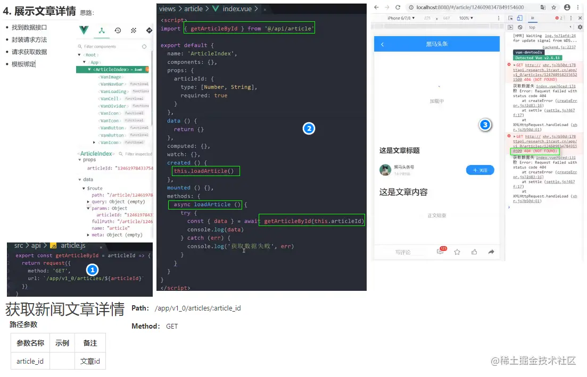This screenshot has width=587, height=377.
Task: Expand the query: Object (empty) entry
Action: point(88,202)
